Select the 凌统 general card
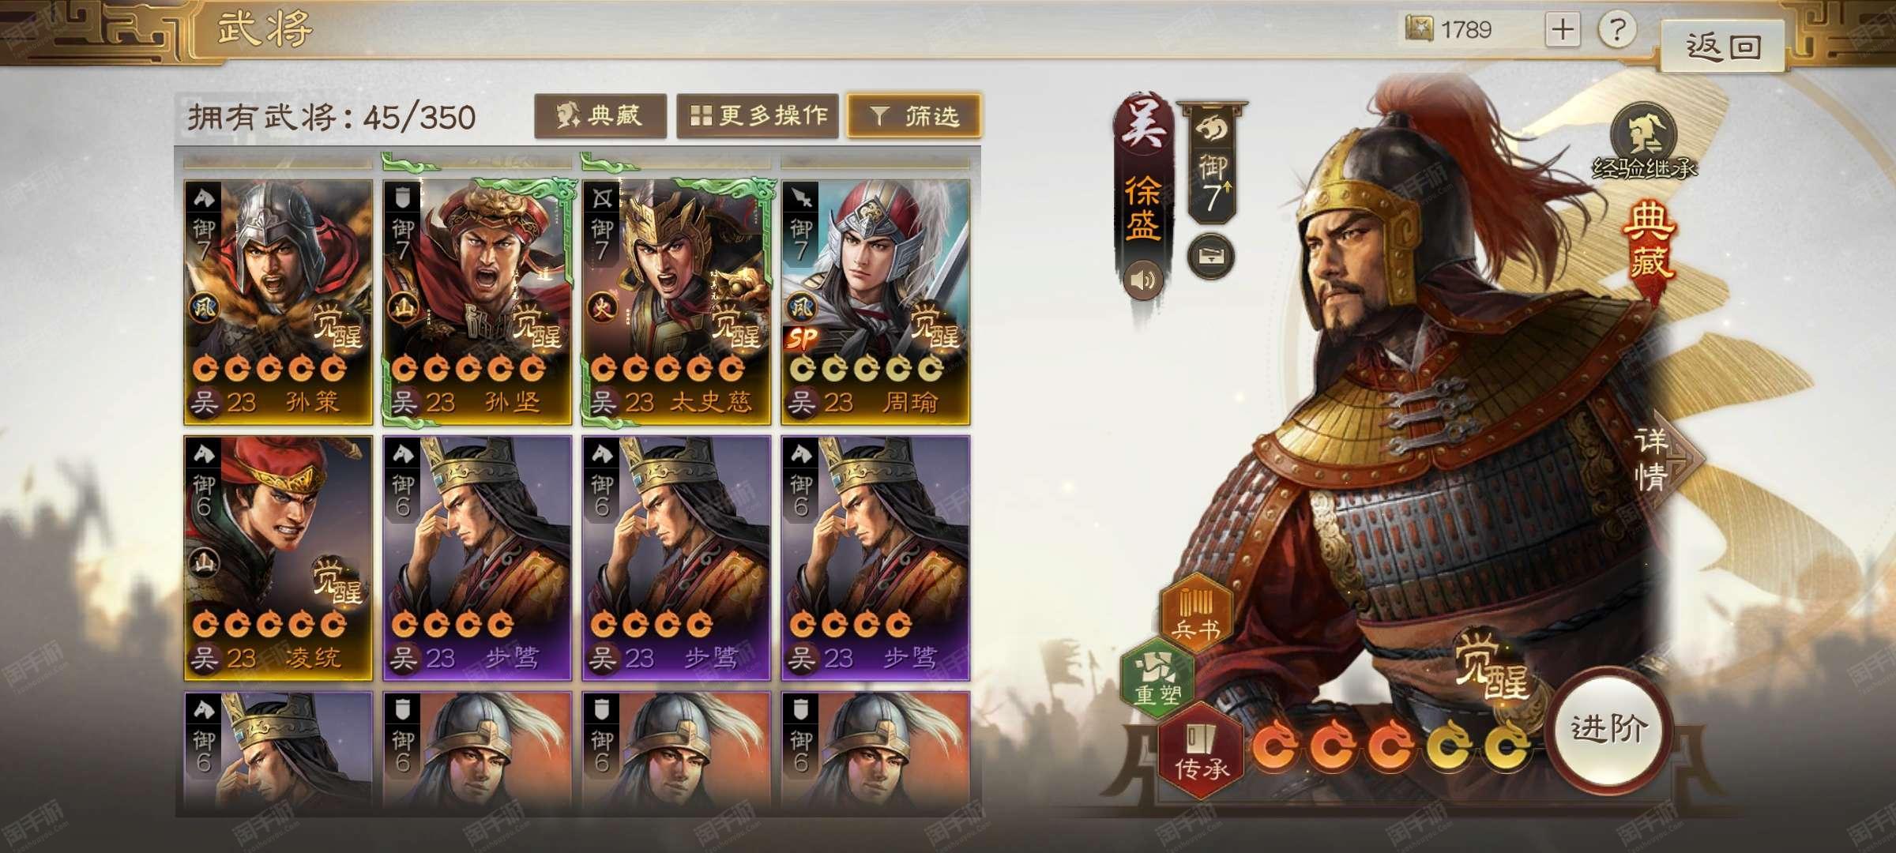Screen dimensions: 1896x853 click(278, 558)
